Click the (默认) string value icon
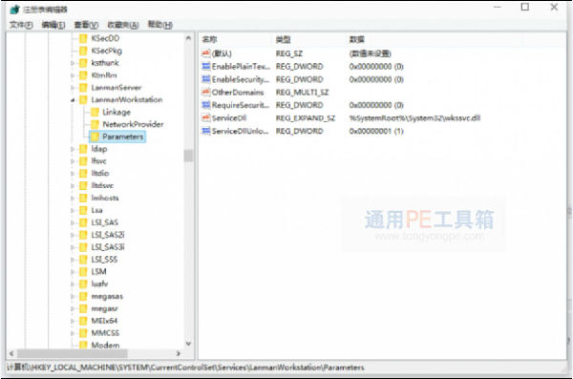 point(206,53)
